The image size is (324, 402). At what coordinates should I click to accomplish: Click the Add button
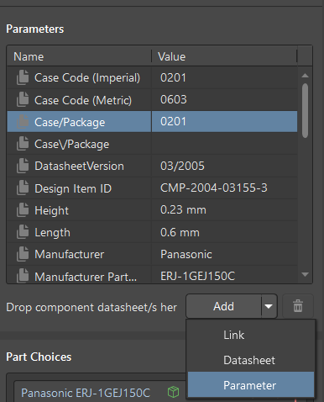[x=224, y=306]
